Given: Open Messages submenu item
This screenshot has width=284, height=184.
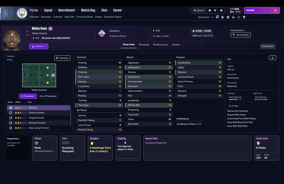Looking at the screenshot, I should (46, 17).
